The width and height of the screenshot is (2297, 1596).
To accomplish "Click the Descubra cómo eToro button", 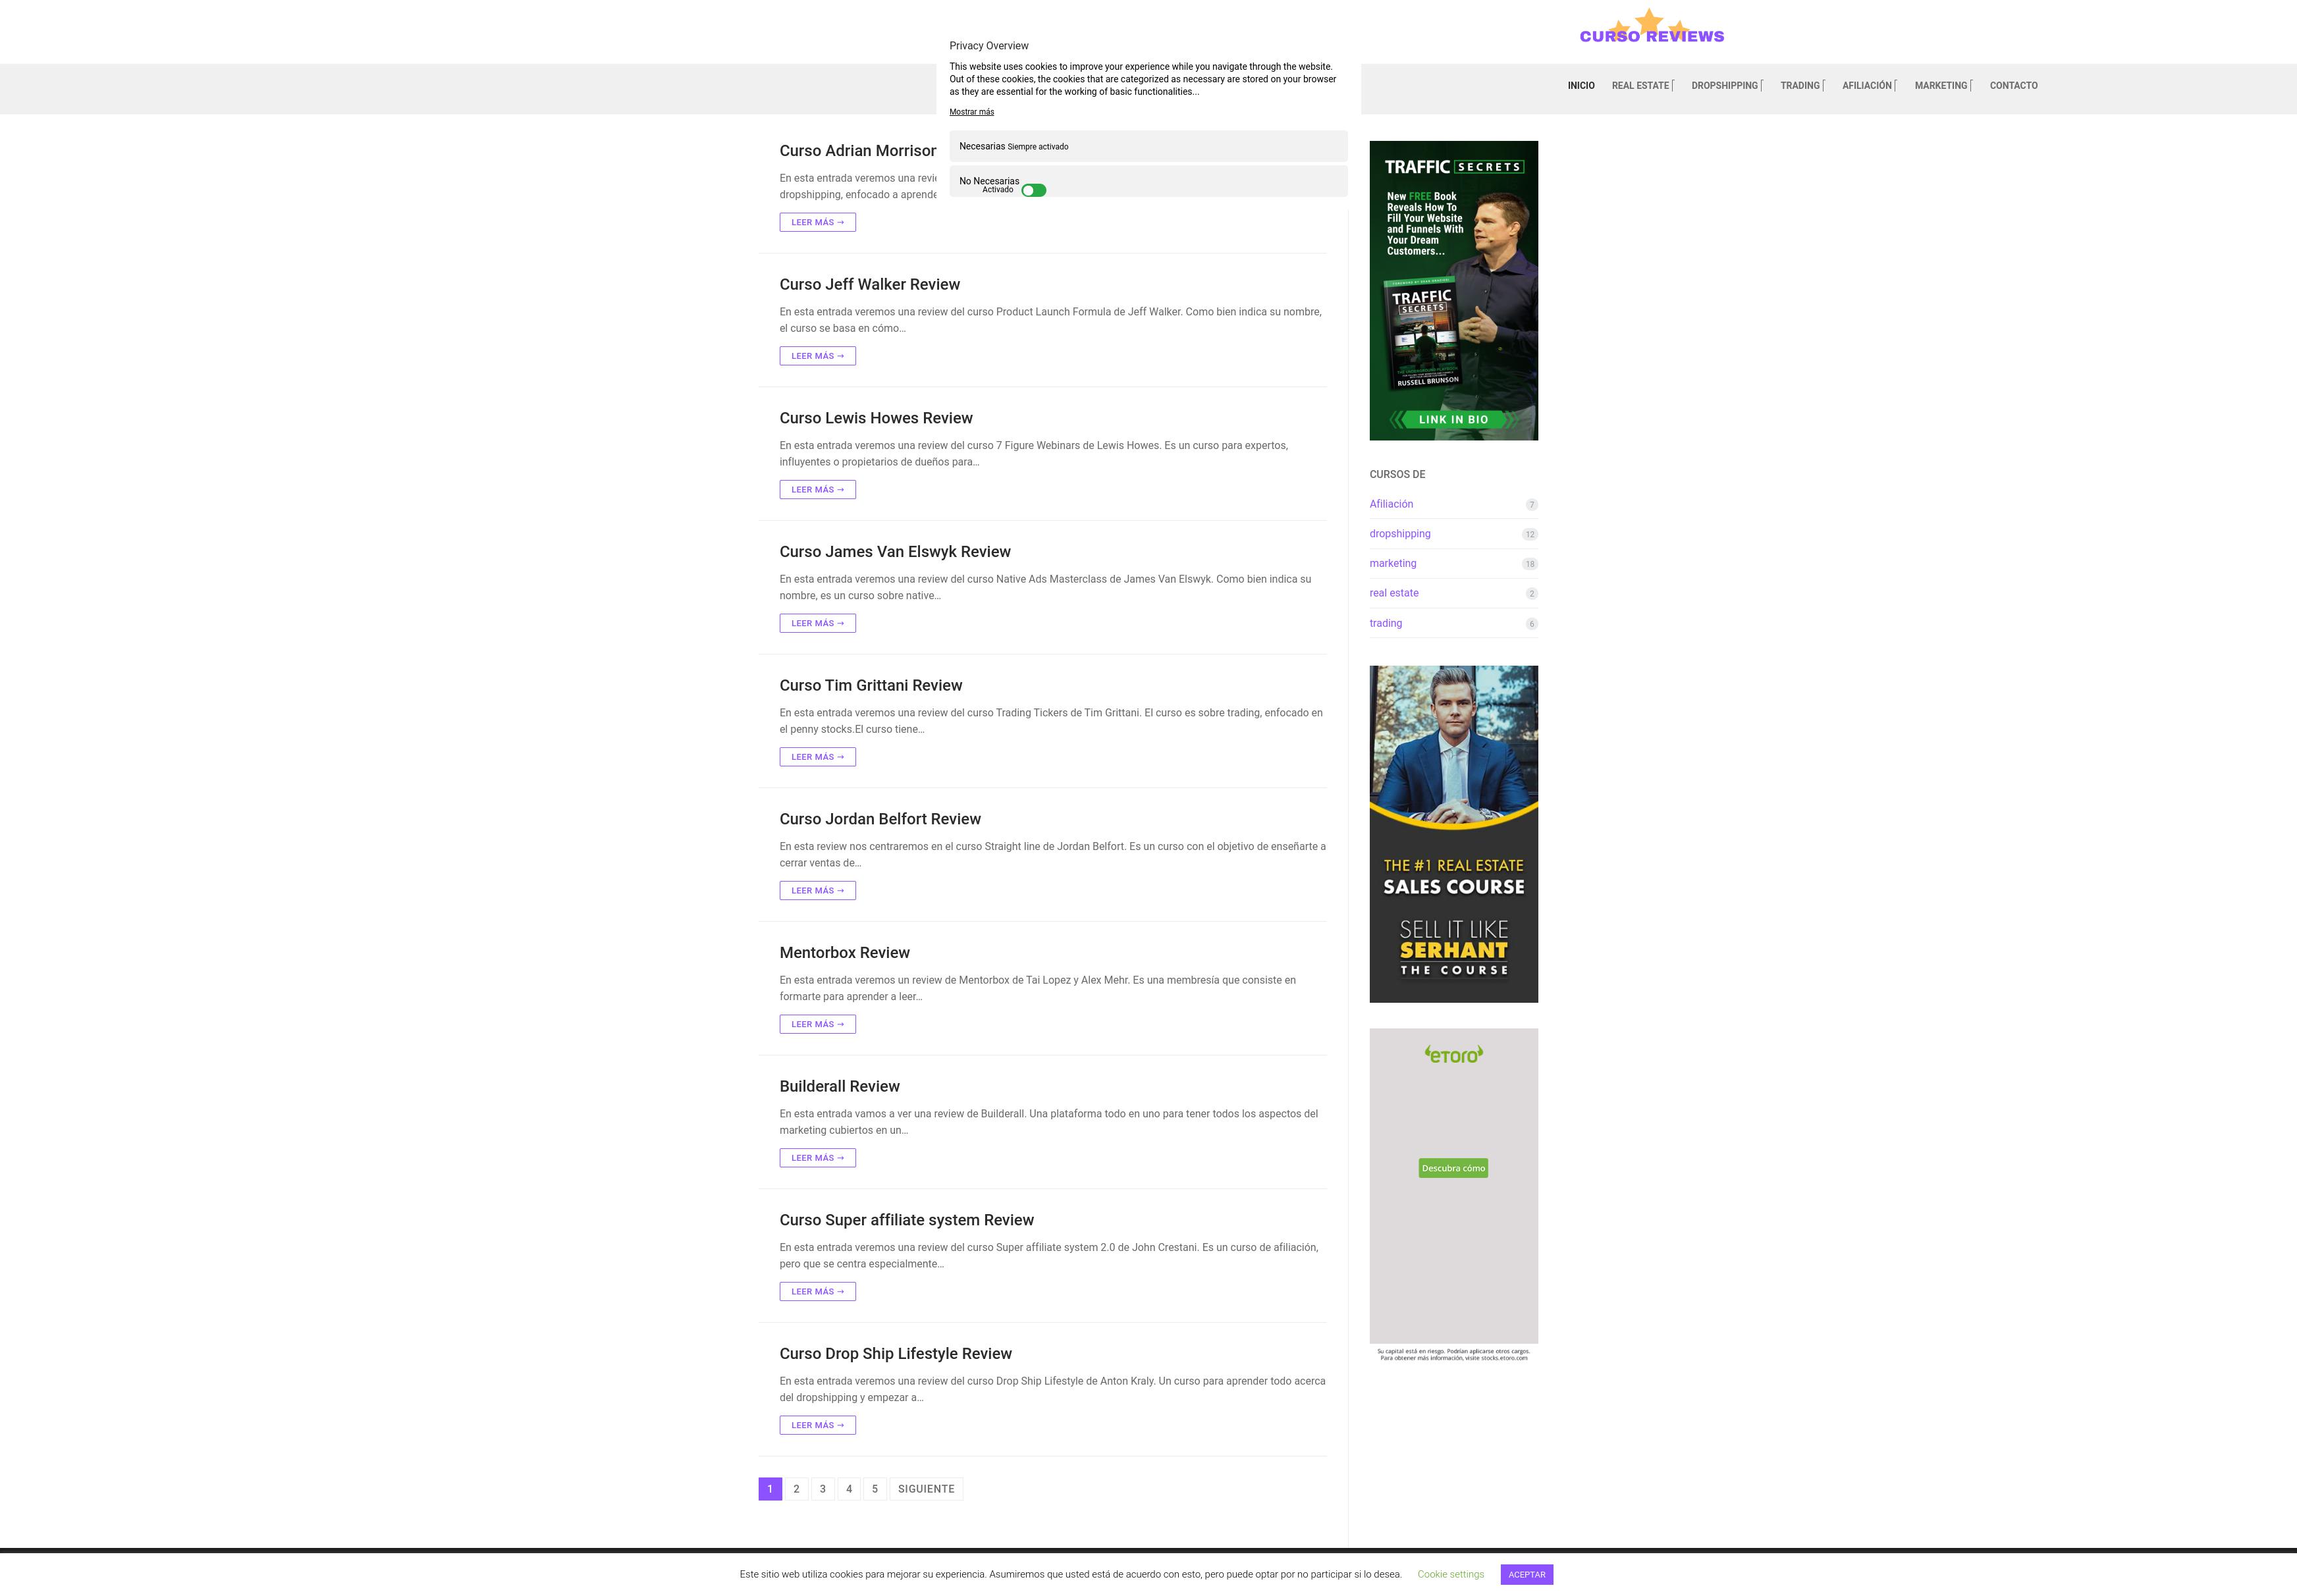I will pyautogui.click(x=1453, y=1168).
